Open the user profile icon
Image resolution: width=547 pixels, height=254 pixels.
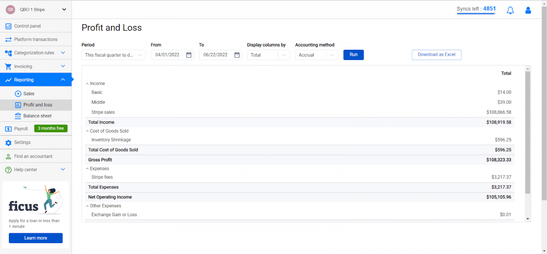pos(528,10)
